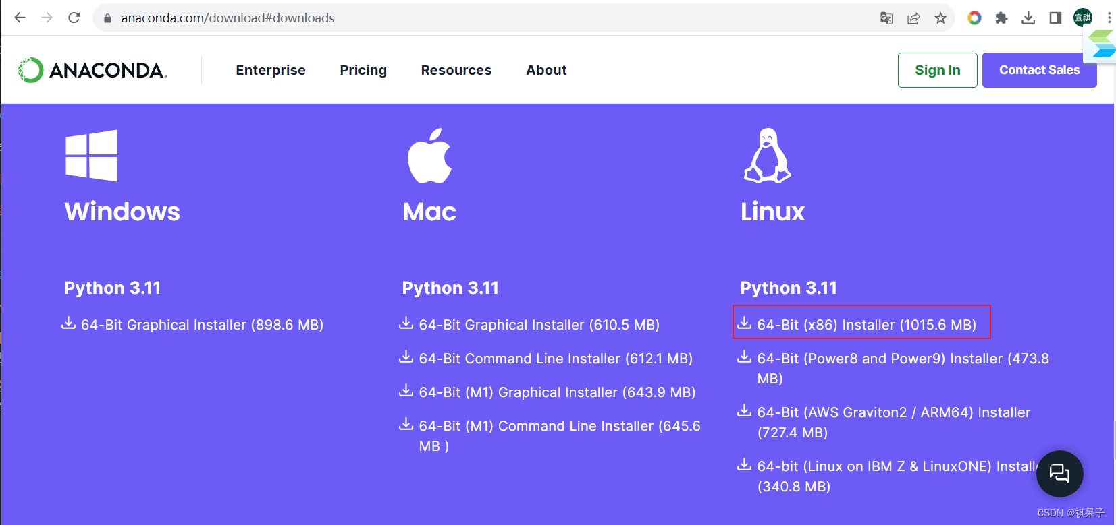This screenshot has width=1116, height=525.
Task: Click download icon beside 64-Bit (M1) Command Line Installer
Action: 406,424
